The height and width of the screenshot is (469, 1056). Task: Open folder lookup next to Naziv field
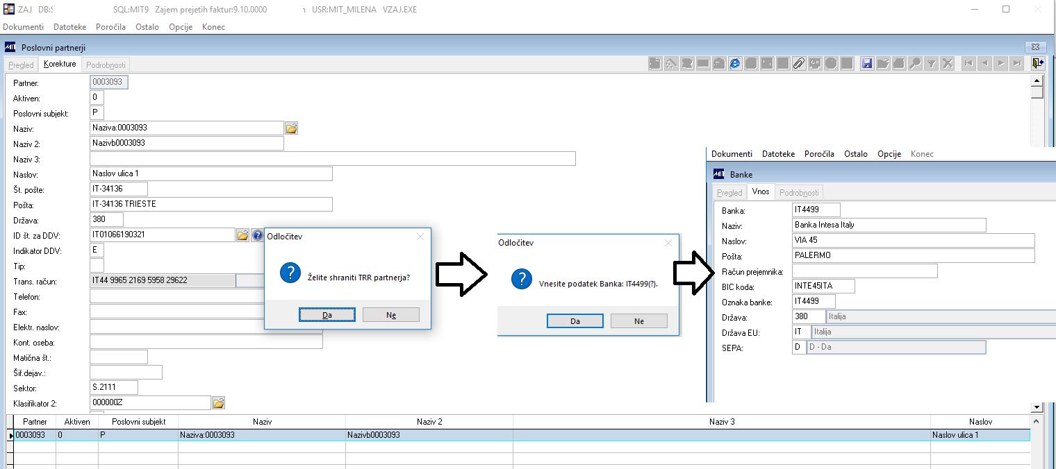tap(292, 128)
